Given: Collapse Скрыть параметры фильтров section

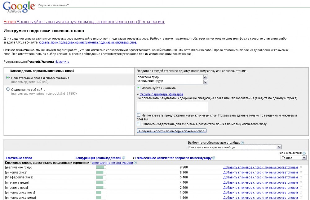Looking at the screenshot, I should click(161, 94).
